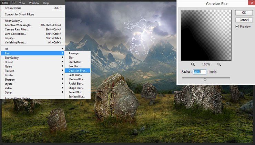The width and height of the screenshot is (255, 145).
Task: Toggle the Preview checkbox
Action: (237, 26)
